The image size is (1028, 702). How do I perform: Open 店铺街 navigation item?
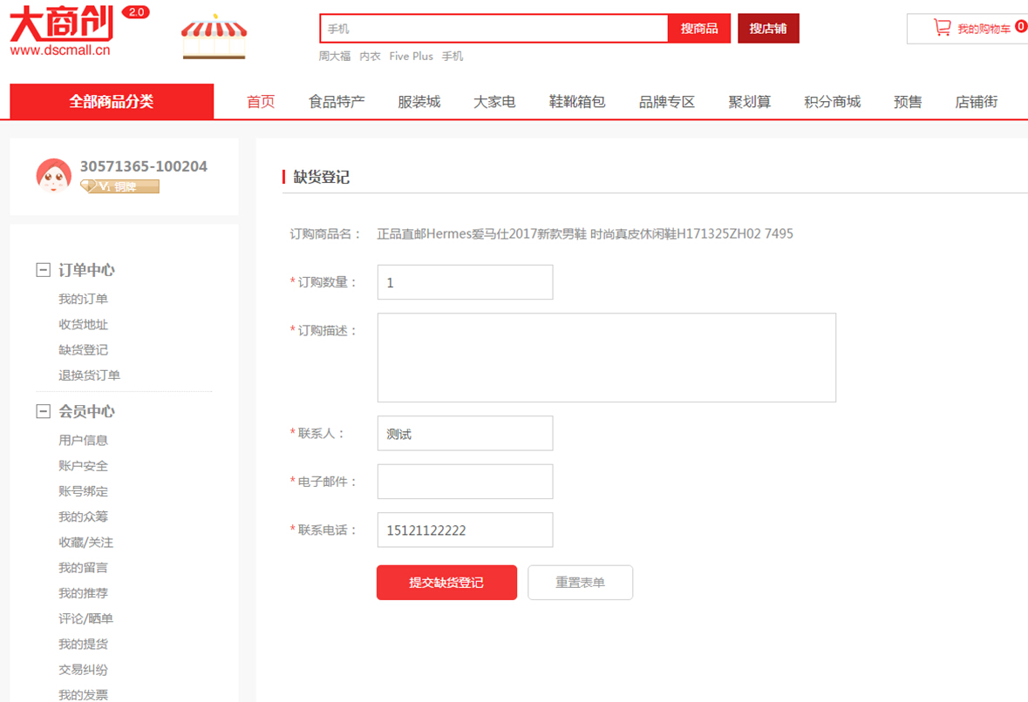point(977,102)
